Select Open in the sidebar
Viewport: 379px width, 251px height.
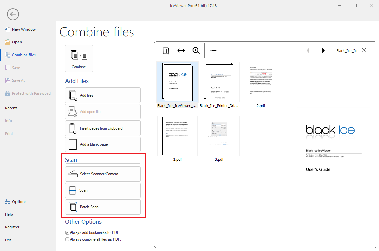[x=13, y=42]
